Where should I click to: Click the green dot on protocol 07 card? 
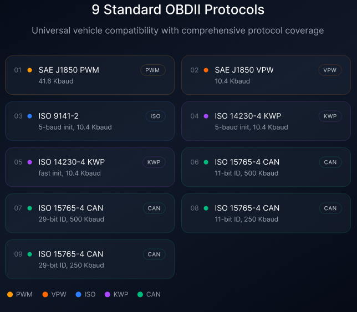point(29,208)
